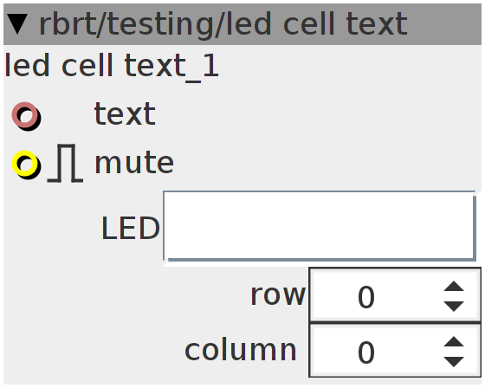Click the instance name led cell text_1

coord(112,66)
